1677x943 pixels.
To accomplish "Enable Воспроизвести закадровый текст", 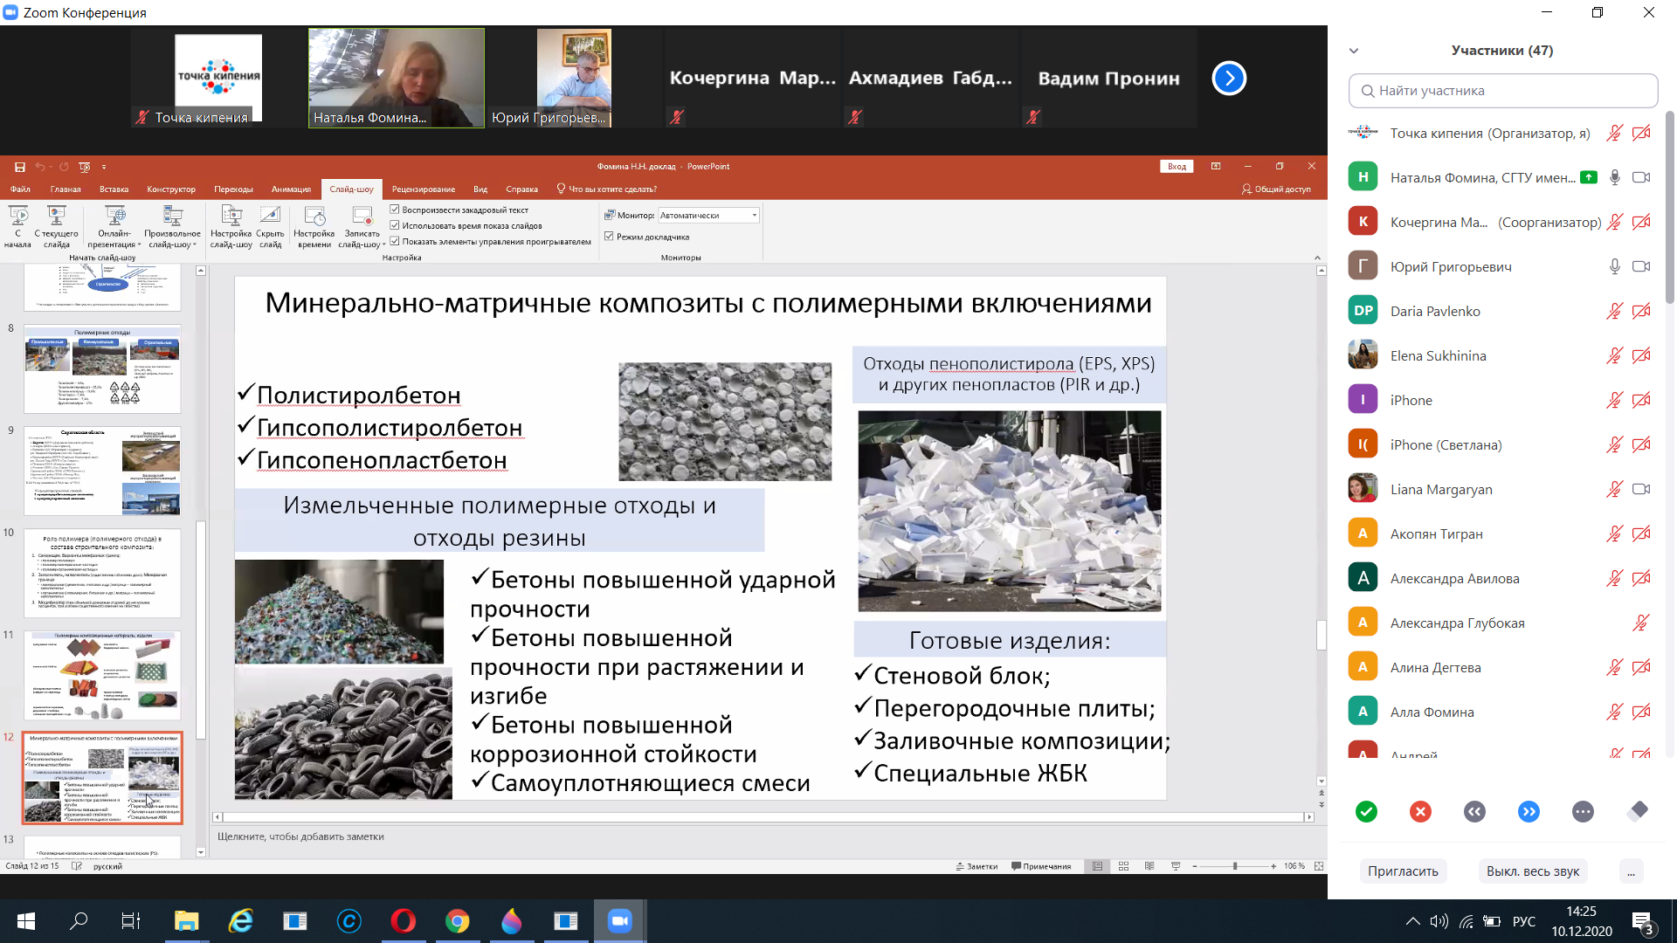I will tap(395, 210).
